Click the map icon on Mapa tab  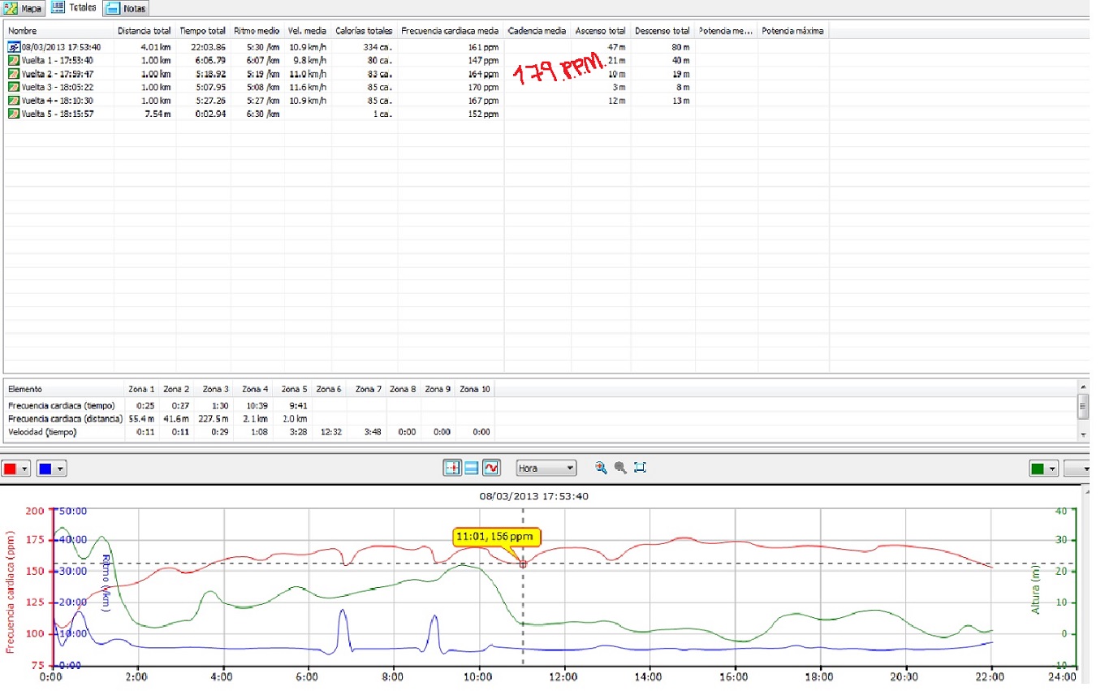point(11,8)
